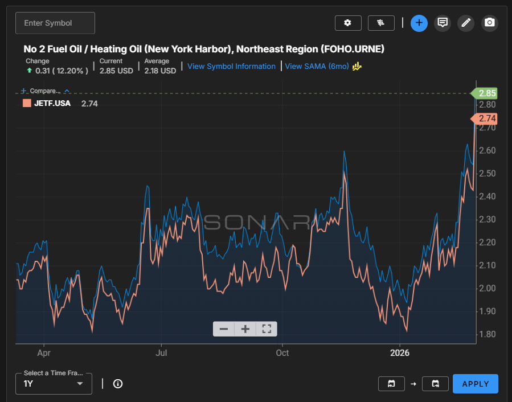Click the 2026 axis label
This screenshot has height=402, width=512.
(x=400, y=353)
